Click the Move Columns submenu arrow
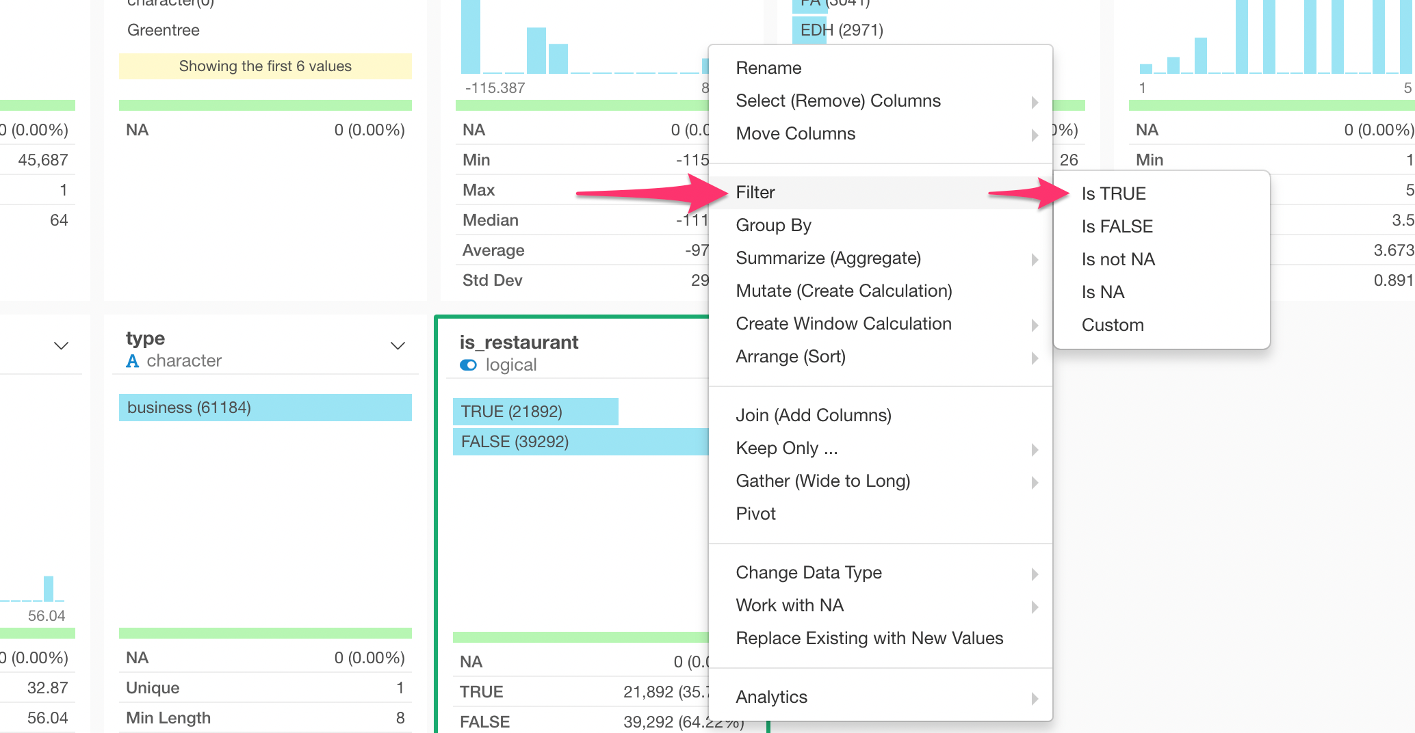The image size is (1415, 733). click(x=1034, y=135)
